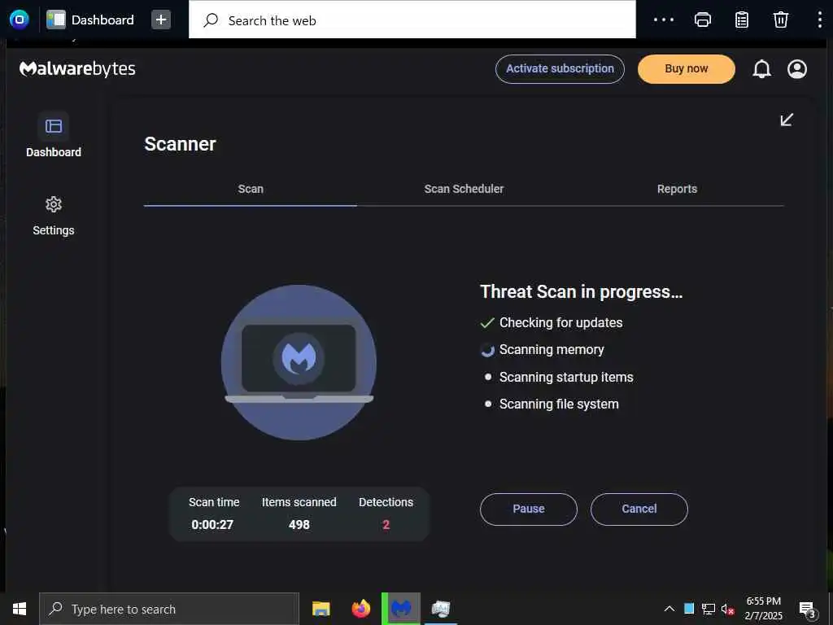833x625 pixels.
Task: Click the browser round logo icon
Action: 20,20
